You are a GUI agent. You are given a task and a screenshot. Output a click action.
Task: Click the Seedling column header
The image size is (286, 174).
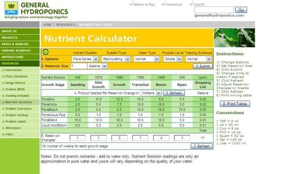tap(78, 85)
